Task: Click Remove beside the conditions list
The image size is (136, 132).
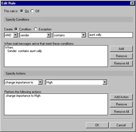Action: 121,56
